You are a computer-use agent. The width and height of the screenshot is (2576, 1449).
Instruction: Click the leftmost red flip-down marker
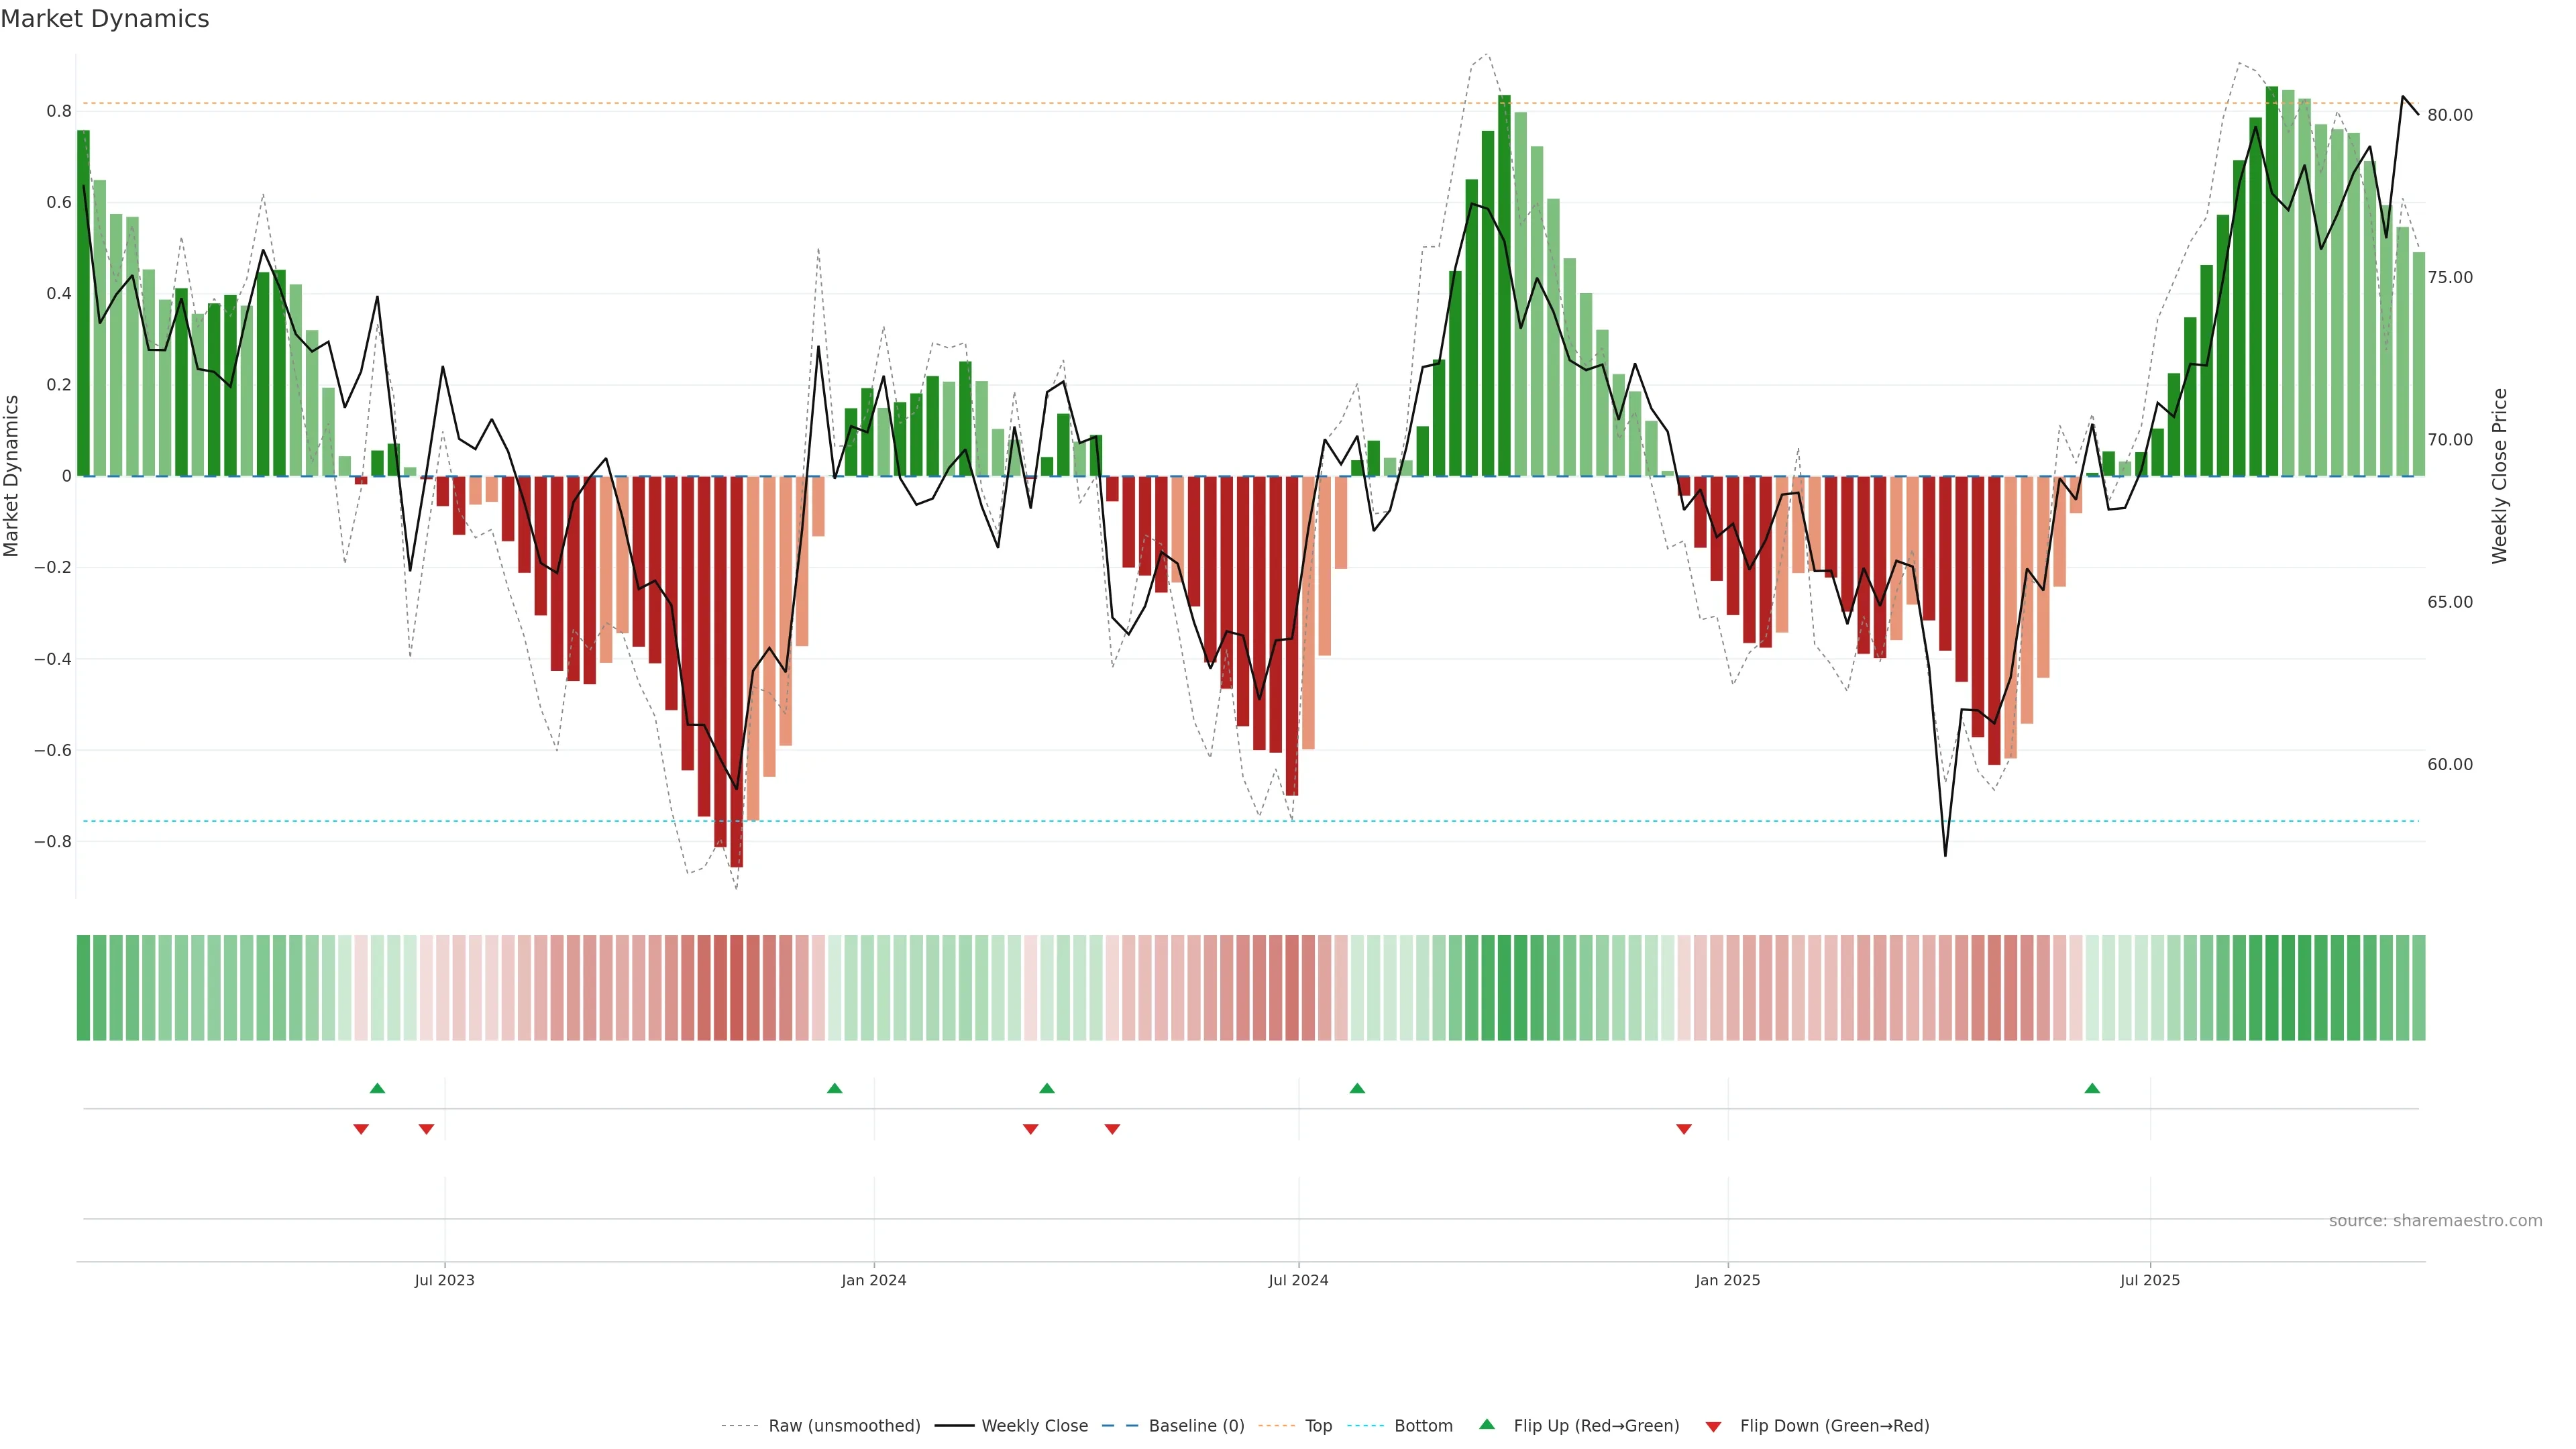click(x=361, y=1129)
